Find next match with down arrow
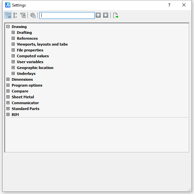Viewport: 194px width, 194px height. (x=105, y=15)
